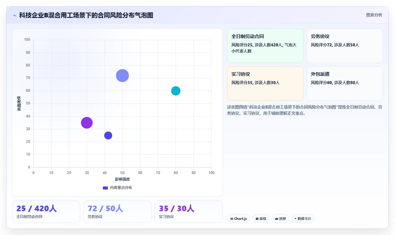The width and height of the screenshot is (395, 235).
Task: Open the 外包派遣 info card
Action: click(345, 83)
